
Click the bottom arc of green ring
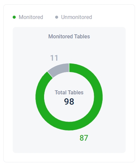[x=69, y=126]
